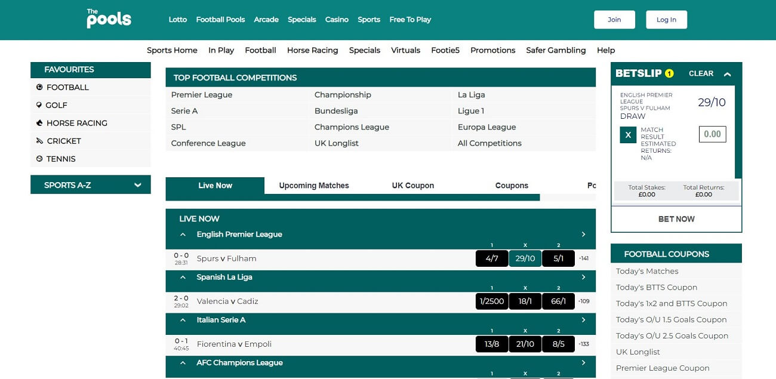This screenshot has width=776, height=379.
Task: Switch to the UK Coupon tab
Action: click(413, 186)
